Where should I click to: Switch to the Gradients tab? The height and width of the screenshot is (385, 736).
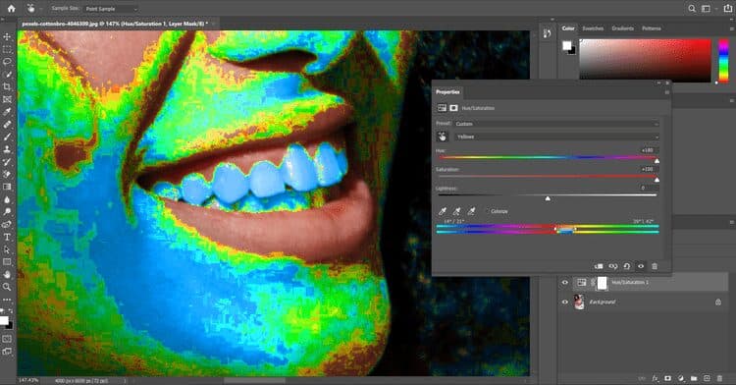click(x=622, y=28)
